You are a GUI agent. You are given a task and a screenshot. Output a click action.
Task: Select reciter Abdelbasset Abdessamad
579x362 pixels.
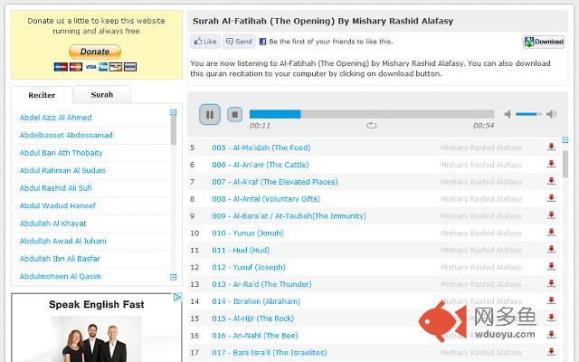[66, 135]
